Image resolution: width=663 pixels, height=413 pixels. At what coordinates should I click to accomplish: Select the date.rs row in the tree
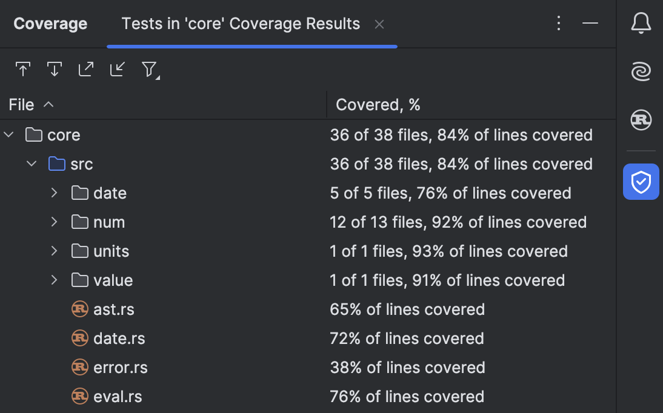point(119,338)
